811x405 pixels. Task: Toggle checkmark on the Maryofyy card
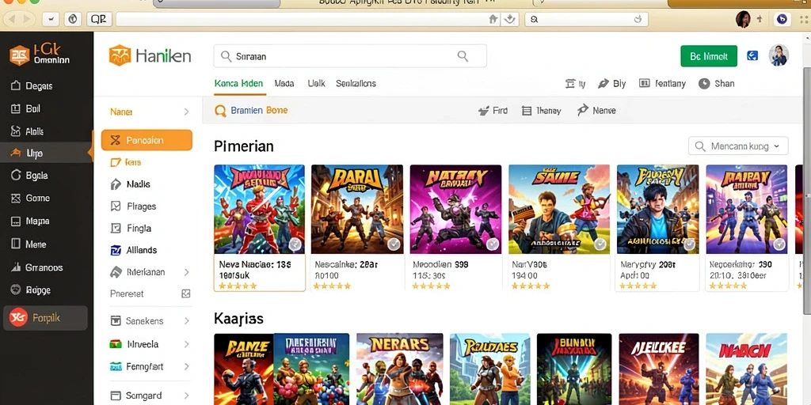(690, 244)
